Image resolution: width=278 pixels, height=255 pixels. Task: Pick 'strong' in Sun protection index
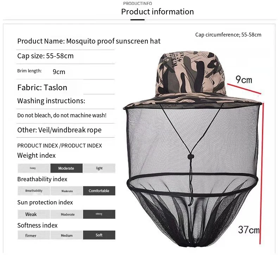pyautogui.click(x=99, y=214)
